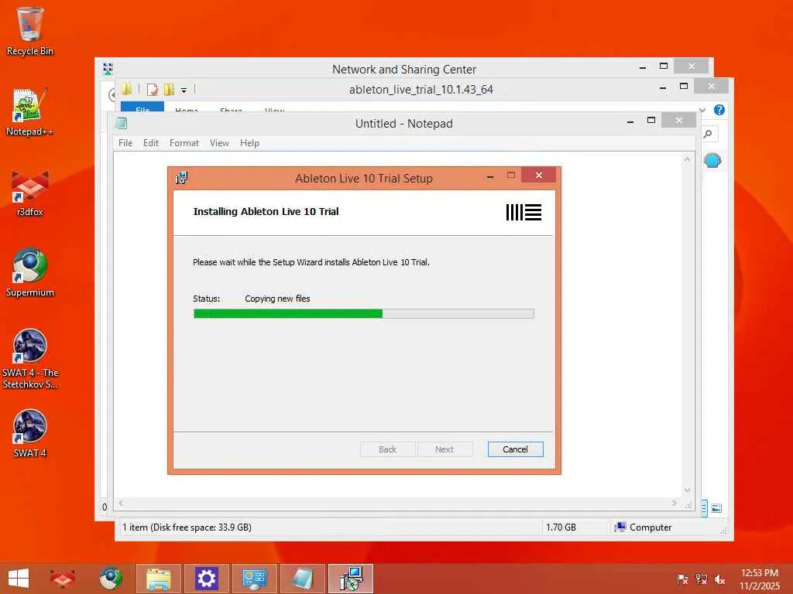Viewport: 793px width, 594px height.
Task: Switch Explorer to large icons view
Action: click(716, 508)
